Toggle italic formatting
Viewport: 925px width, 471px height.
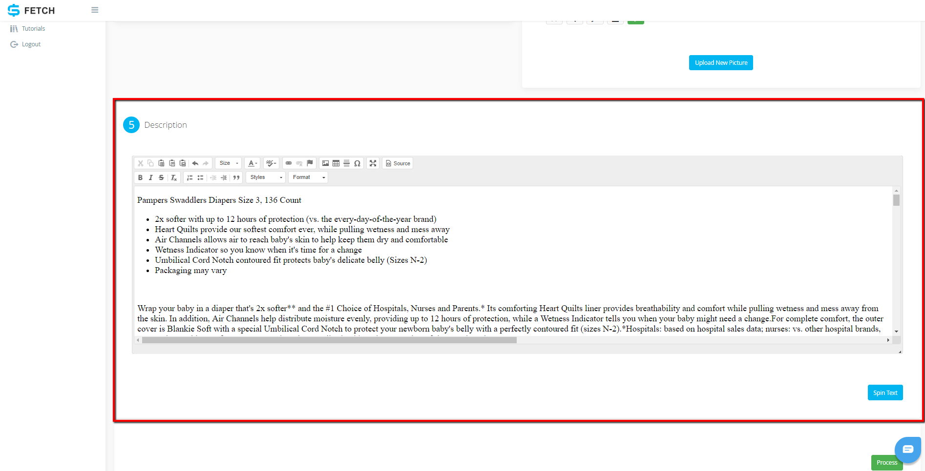click(x=150, y=177)
